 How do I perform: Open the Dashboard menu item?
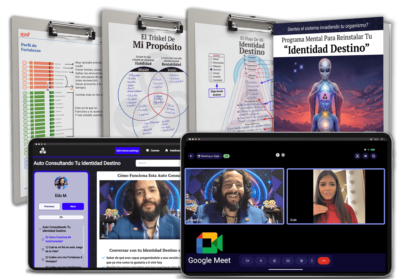[x=173, y=151]
